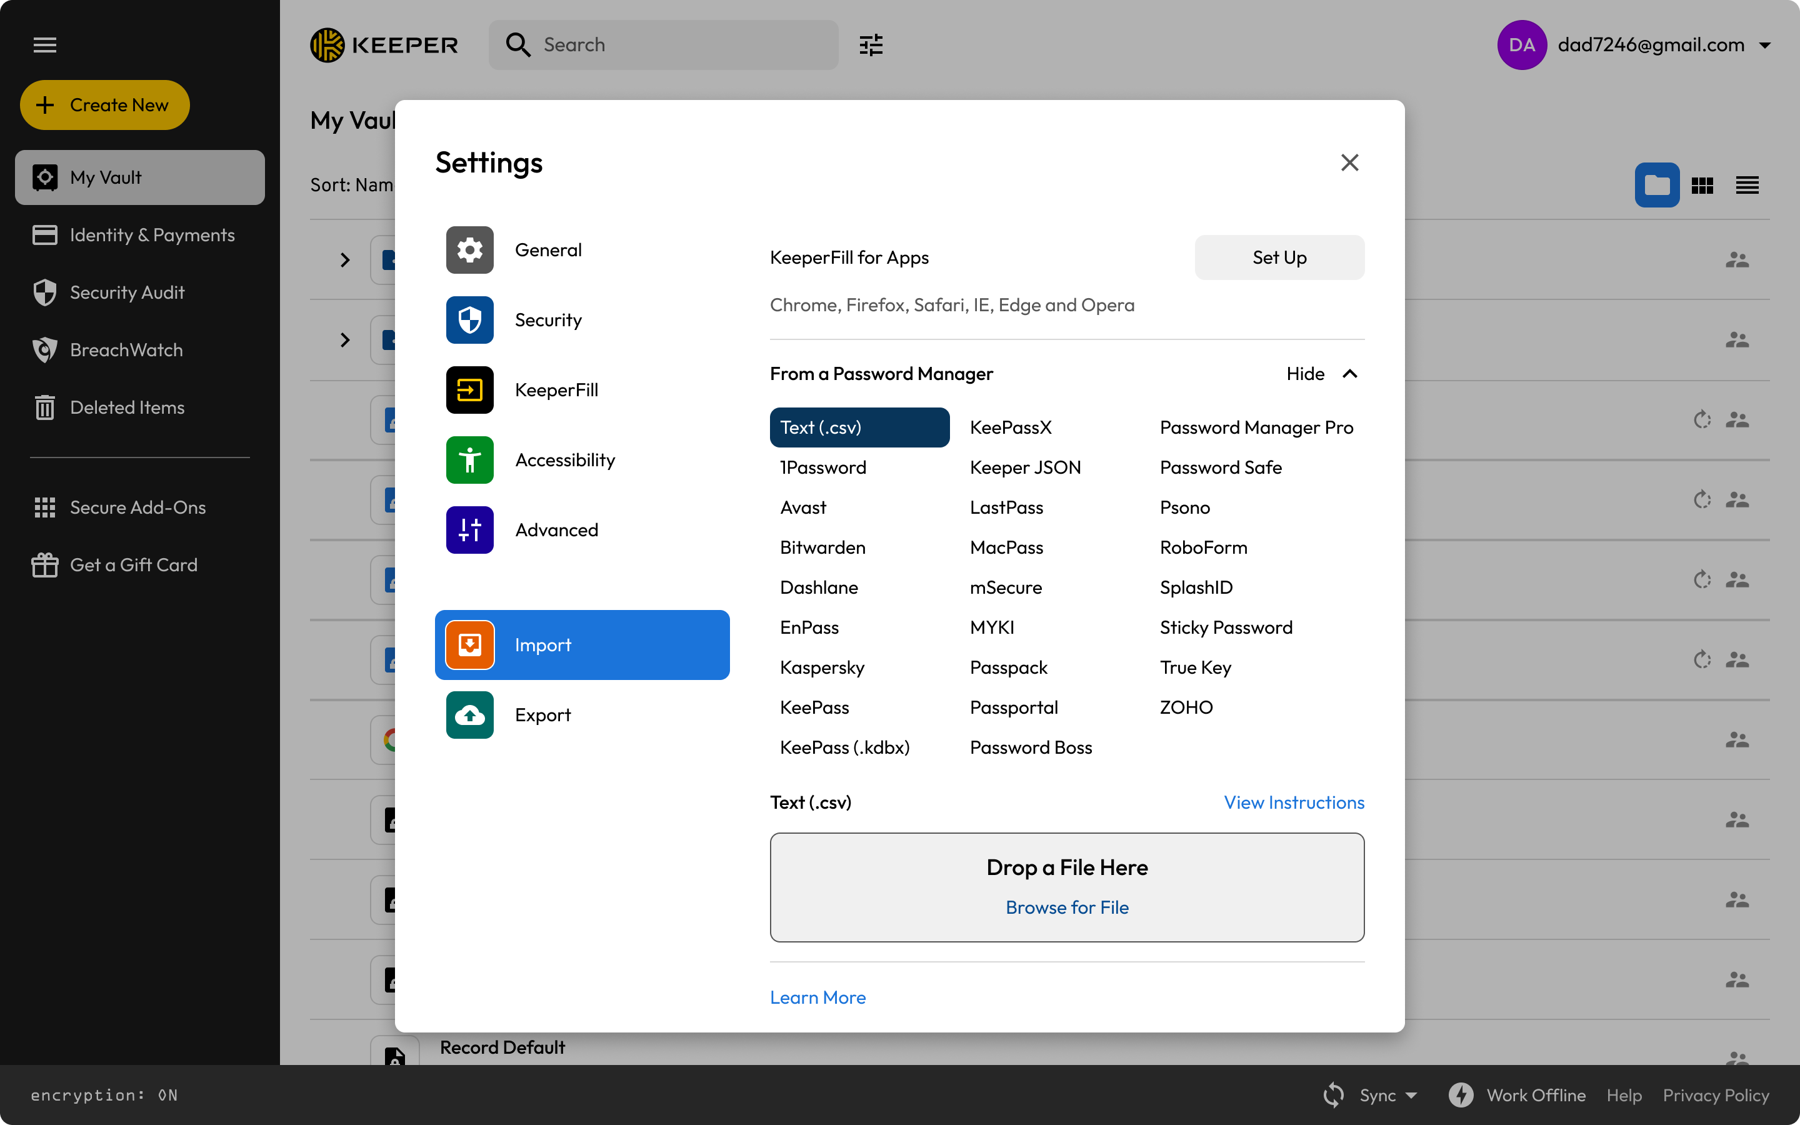
Task: Open the Sync dropdown arrow
Action: (1411, 1095)
